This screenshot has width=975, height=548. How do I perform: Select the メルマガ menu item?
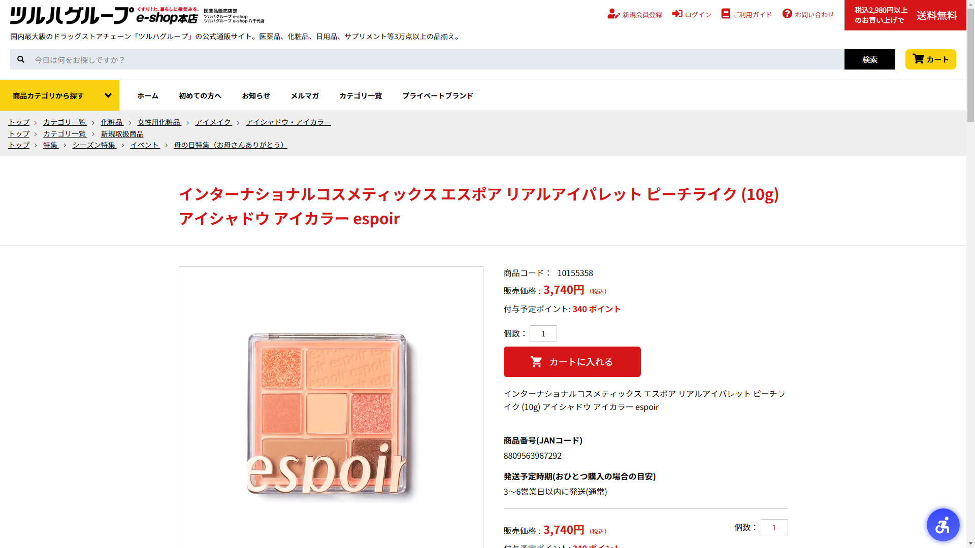coord(305,96)
